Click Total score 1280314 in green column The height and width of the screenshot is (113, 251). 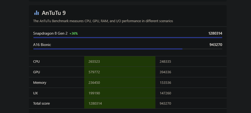(95, 104)
